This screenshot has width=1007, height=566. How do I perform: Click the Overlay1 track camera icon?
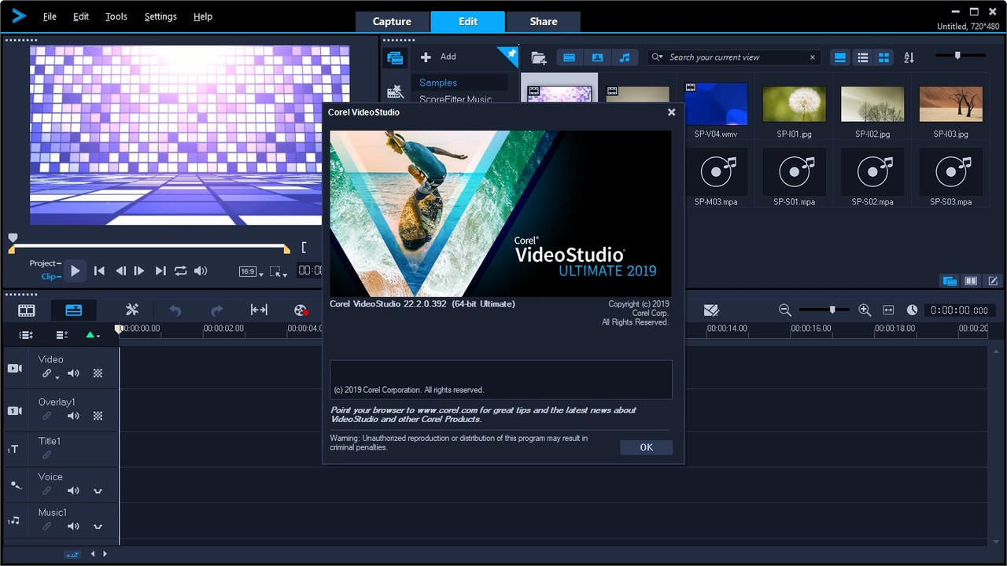coord(15,410)
